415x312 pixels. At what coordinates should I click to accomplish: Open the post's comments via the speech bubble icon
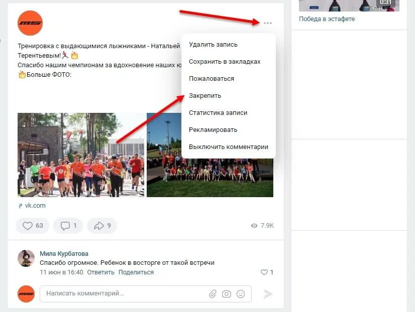point(68,226)
